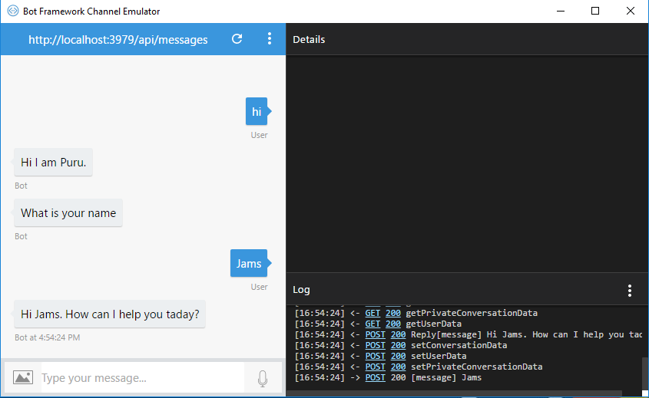649x398 pixels.
Task: Click the Details panel heading
Action: click(x=309, y=40)
